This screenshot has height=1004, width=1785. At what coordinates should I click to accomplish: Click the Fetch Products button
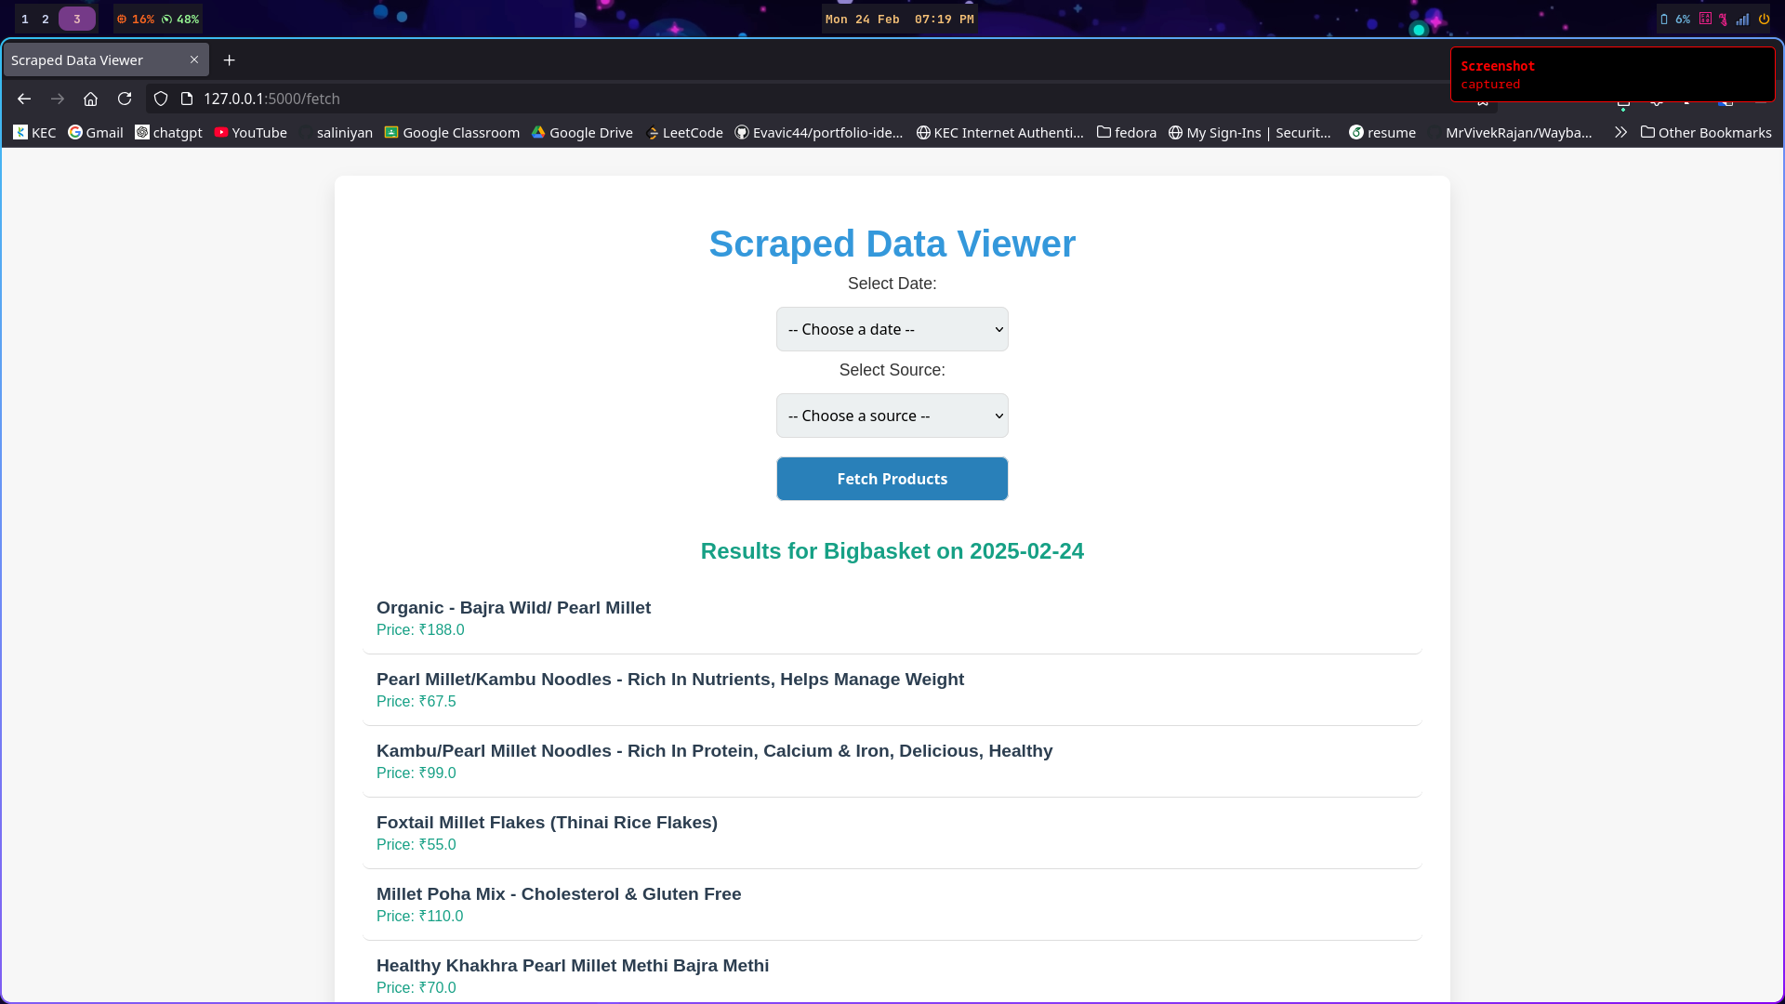(x=892, y=479)
